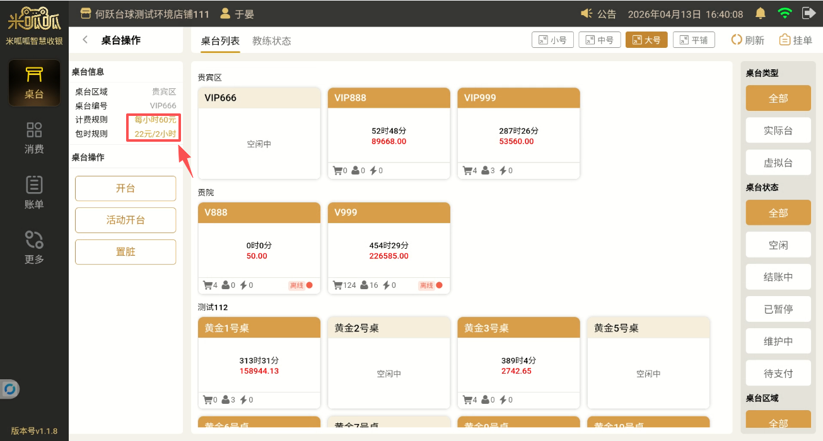
Task: Filter table status by 空闲
Action: click(x=778, y=245)
